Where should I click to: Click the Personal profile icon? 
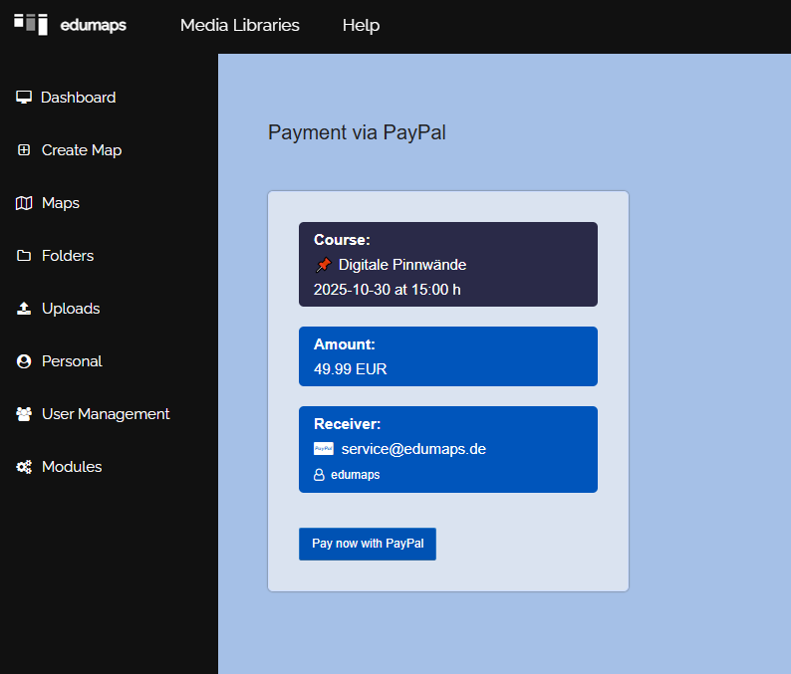pos(24,361)
